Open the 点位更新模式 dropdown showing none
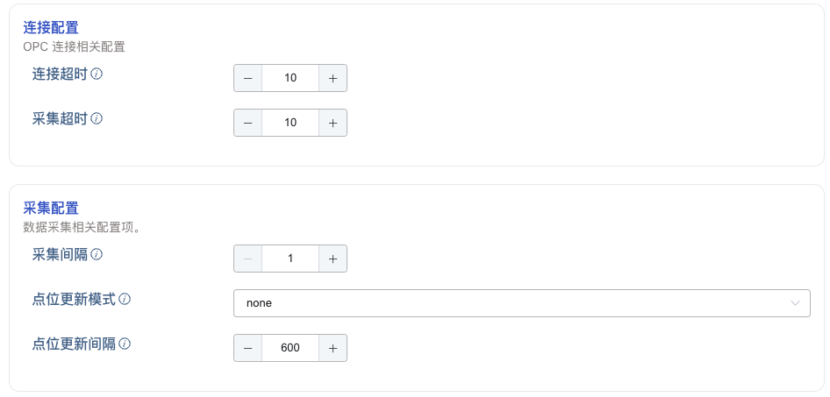The image size is (830, 397). tap(521, 303)
